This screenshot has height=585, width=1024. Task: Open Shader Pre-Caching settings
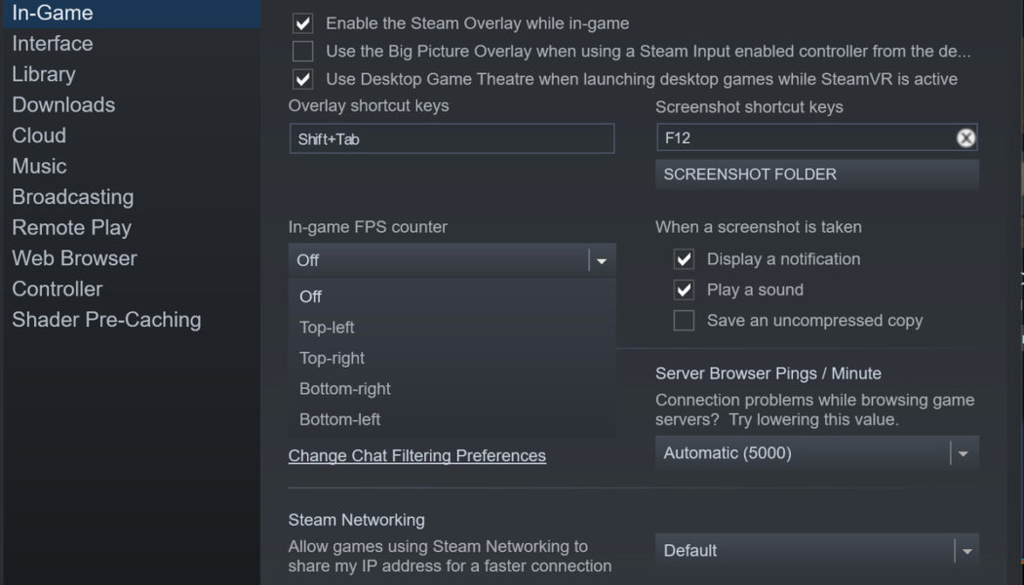[106, 319]
